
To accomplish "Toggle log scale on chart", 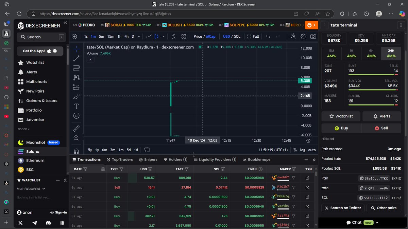I will (x=302, y=150).
